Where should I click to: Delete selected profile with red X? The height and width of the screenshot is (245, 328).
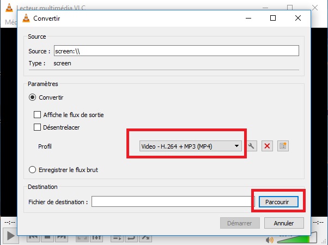[267, 146]
